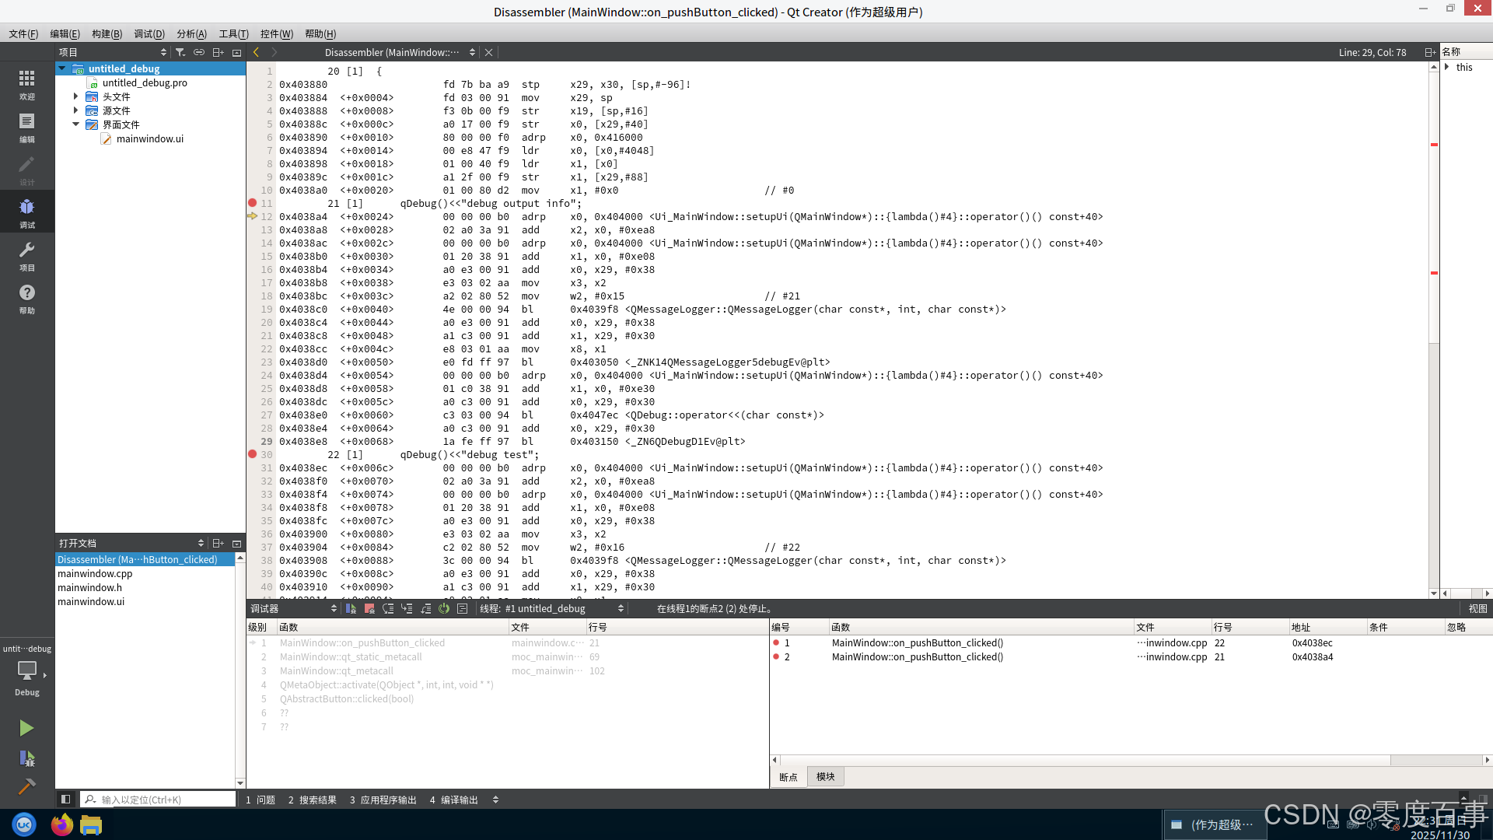Toggle the breakpoint marker on line 30
This screenshot has width=1493, height=840.
click(x=253, y=454)
